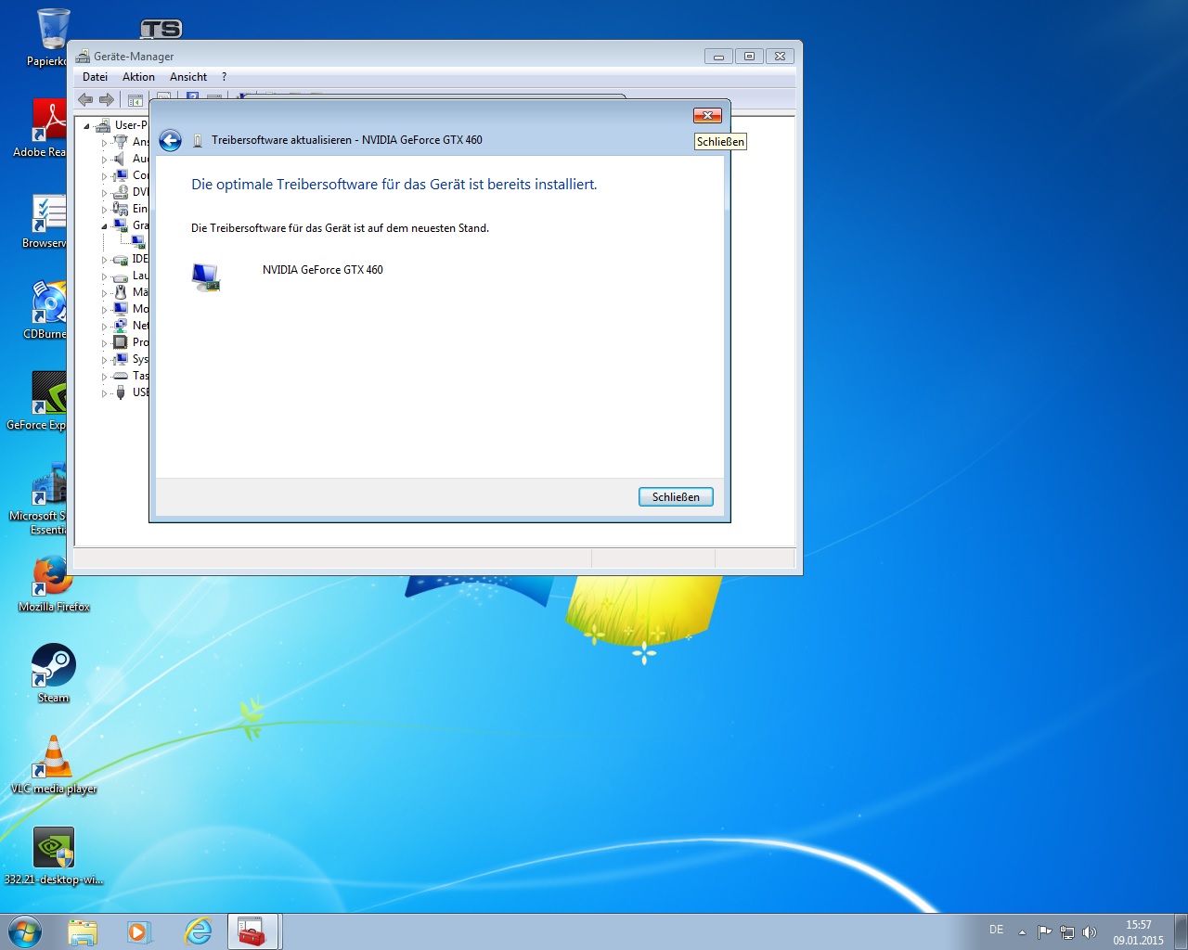Select the IDE controller category icon
Image resolution: width=1188 pixels, height=950 pixels.
[x=120, y=259]
